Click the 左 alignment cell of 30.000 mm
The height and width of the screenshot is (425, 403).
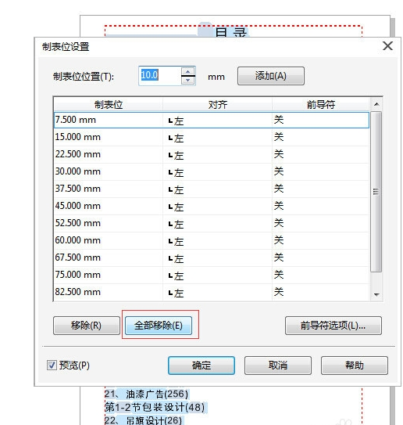[217, 172]
